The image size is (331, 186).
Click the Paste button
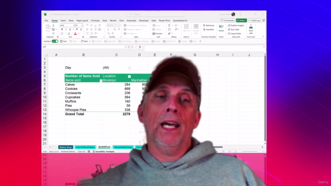tap(48, 28)
